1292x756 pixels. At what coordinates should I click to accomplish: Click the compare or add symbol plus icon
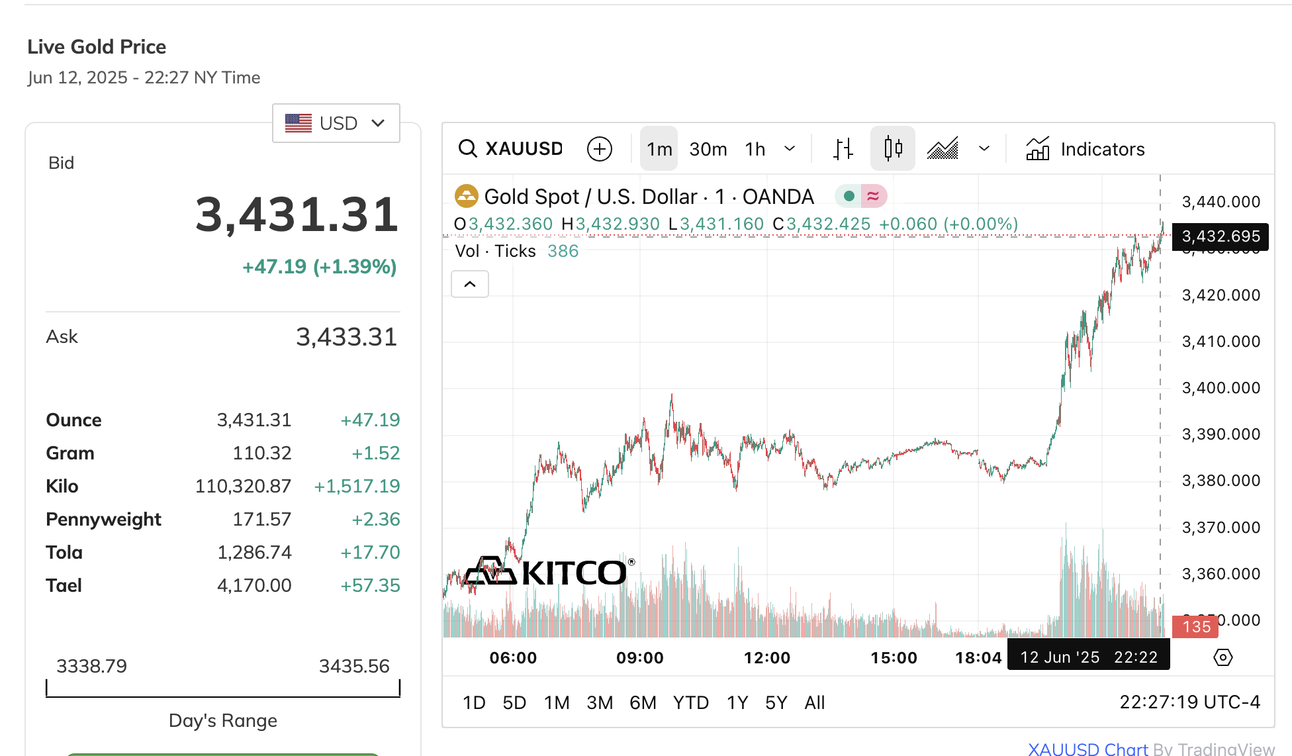click(x=600, y=149)
